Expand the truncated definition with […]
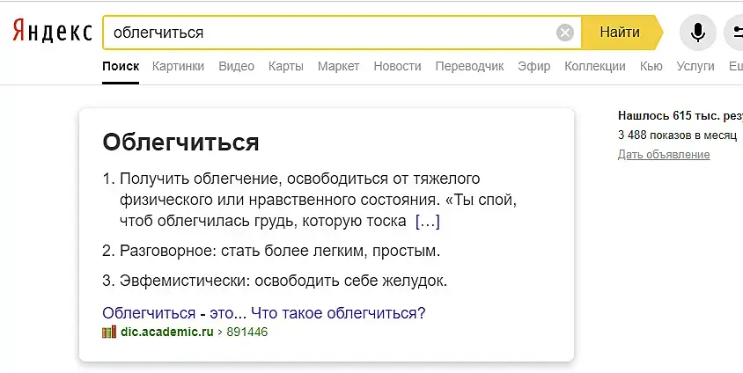 [x=427, y=221]
